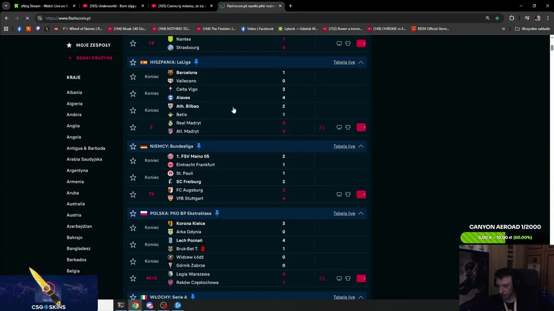Favorite the Real Madryt vs Atl. Madryt match
The image size is (554, 311).
click(x=133, y=127)
